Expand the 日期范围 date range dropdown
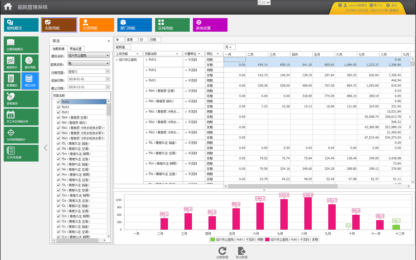This screenshot has width=416, height=260. click(107, 72)
